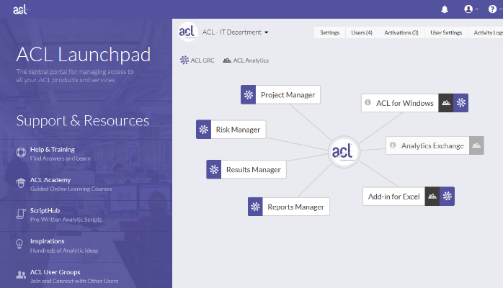Open the Inspirations link

[x=47, y=241]
